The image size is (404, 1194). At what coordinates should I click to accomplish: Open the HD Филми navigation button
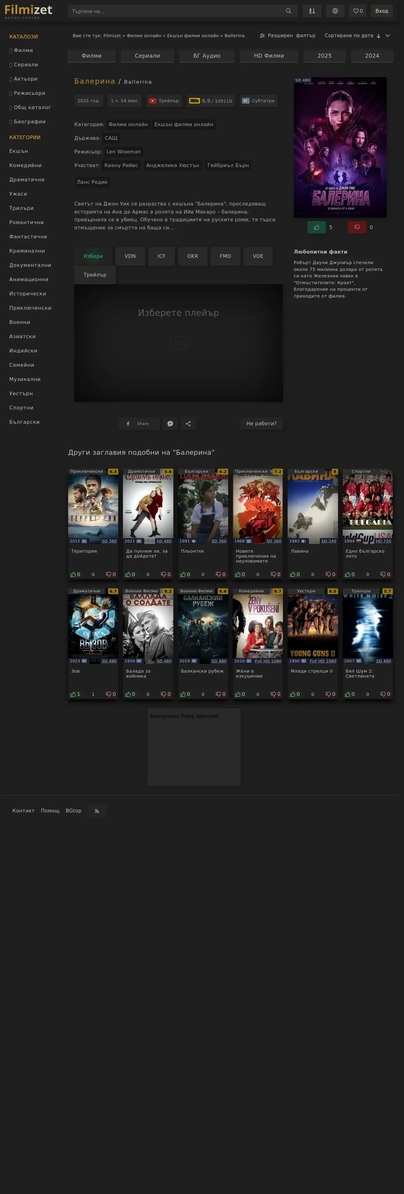269,55
